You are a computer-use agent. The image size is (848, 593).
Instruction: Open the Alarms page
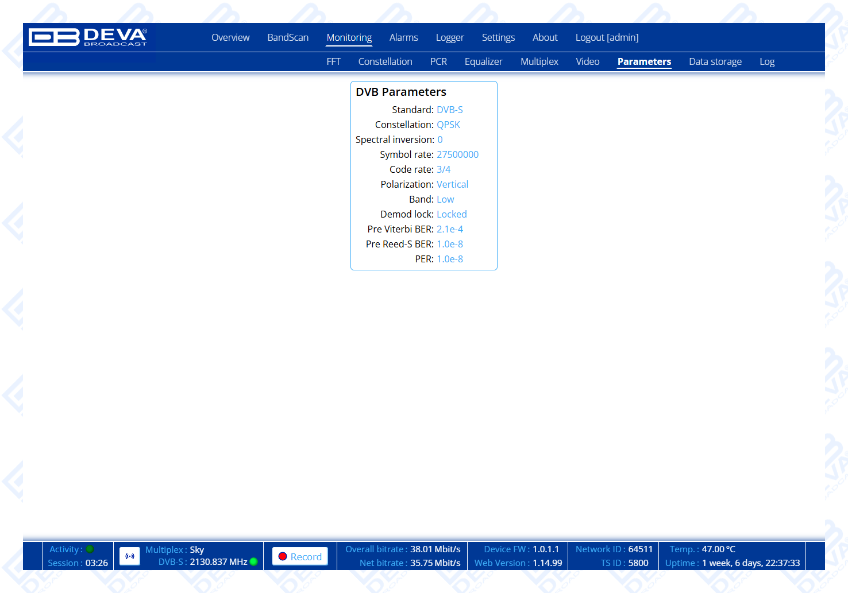point(404,37)
